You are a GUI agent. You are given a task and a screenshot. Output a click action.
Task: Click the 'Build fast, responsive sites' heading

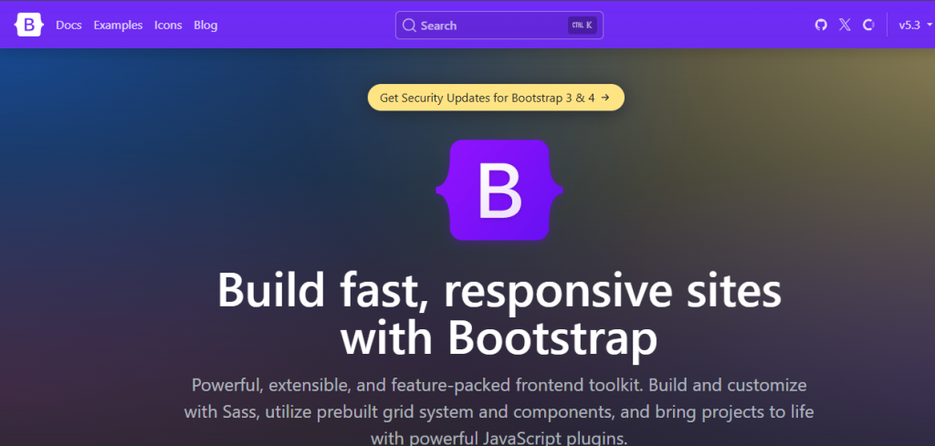(499, 291)
